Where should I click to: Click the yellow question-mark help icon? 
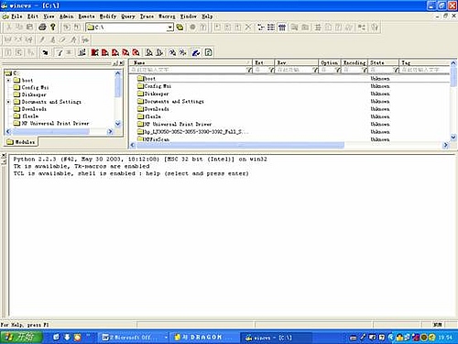53,28
